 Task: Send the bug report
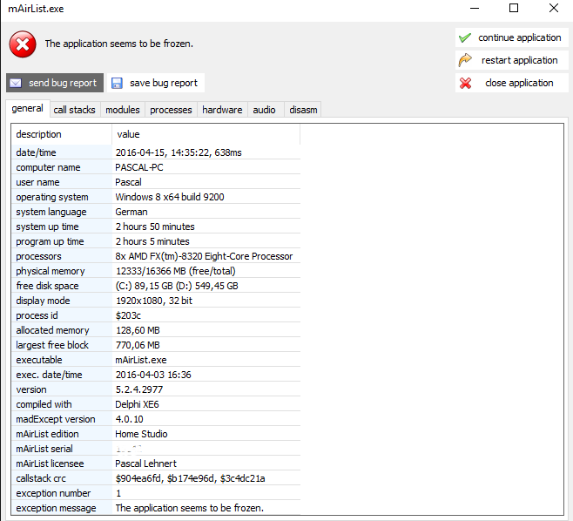click(x=55, y=83)
